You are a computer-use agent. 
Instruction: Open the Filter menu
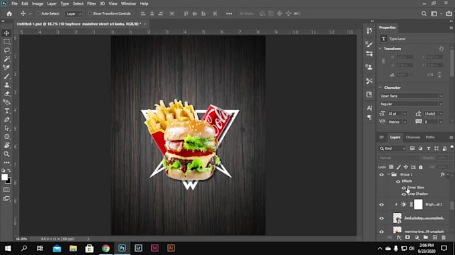pyautogui.click(x=92, y=4)
